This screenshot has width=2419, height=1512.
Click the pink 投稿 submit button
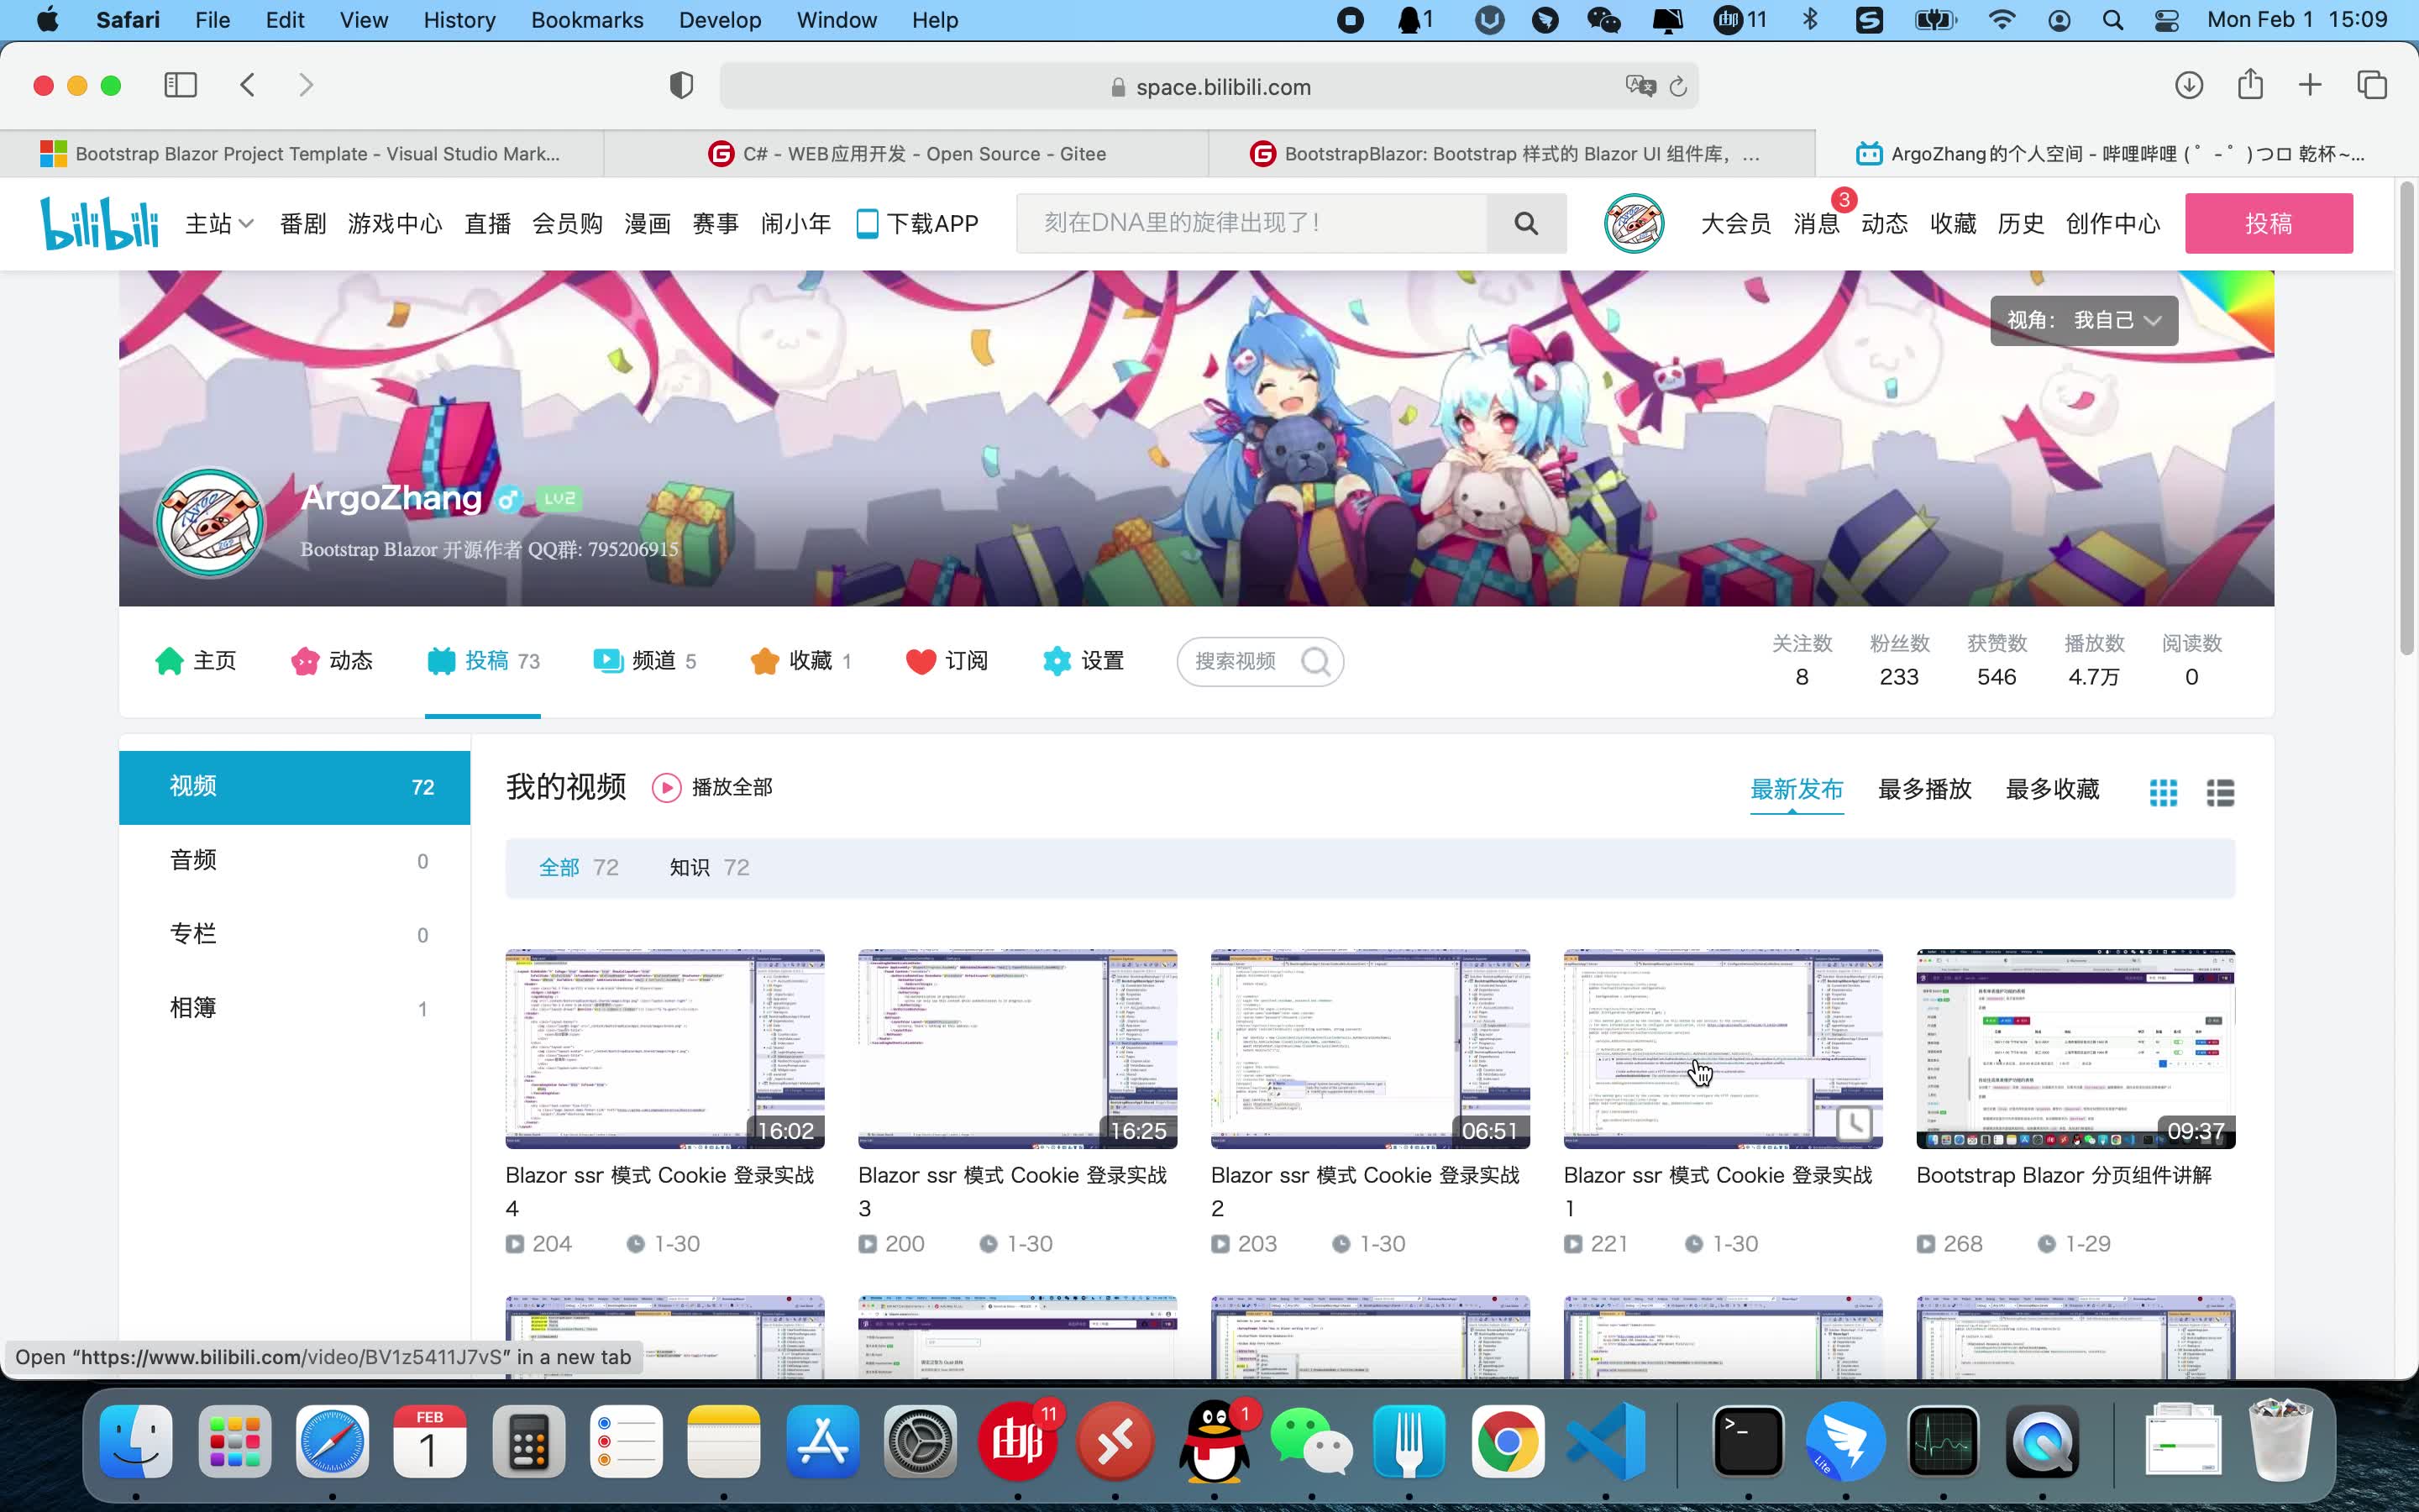2268,223
